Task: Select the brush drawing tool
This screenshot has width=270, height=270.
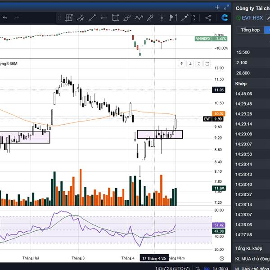Action: [x=127, y=18]
